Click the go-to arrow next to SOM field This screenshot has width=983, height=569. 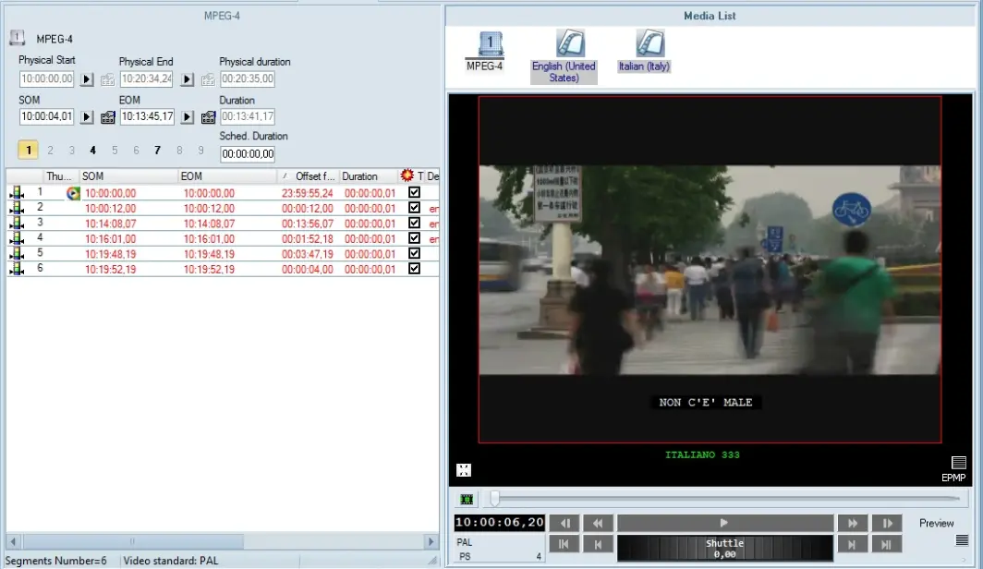[87, 117]
